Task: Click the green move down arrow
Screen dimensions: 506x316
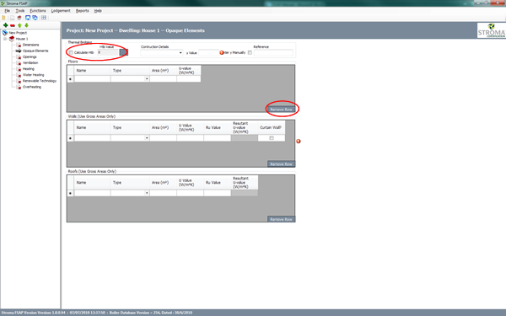Action: (x=27, y=25)
